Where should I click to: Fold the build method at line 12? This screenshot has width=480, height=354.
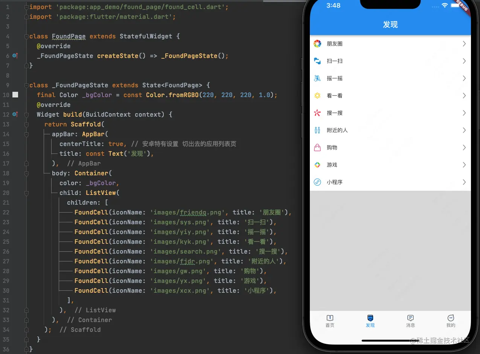coord(26,114)
